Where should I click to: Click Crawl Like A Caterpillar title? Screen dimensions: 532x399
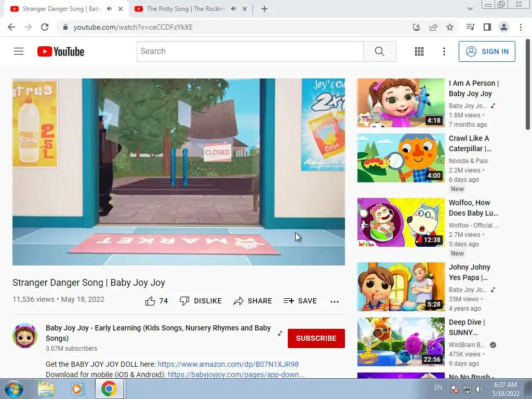[x=470, y=143]
